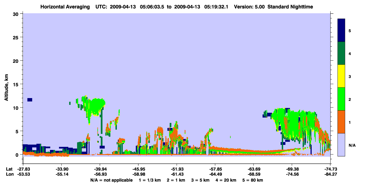The height and width of the screenshot is (188, 367).
Task: Click legend text '1 = 1/3 km'
Action: click(x=150, y=180)
